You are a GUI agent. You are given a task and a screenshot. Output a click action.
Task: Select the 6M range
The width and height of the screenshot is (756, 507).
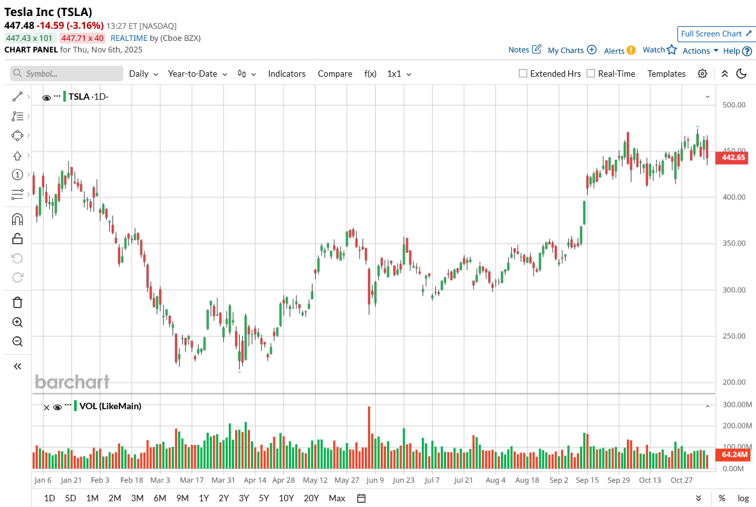point(160,498)
